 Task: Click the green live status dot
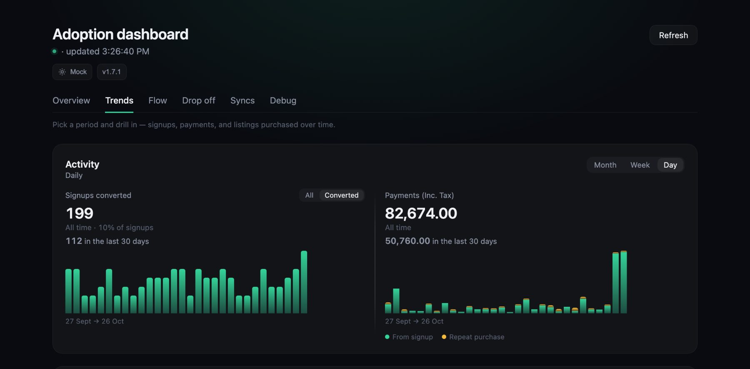54,51
